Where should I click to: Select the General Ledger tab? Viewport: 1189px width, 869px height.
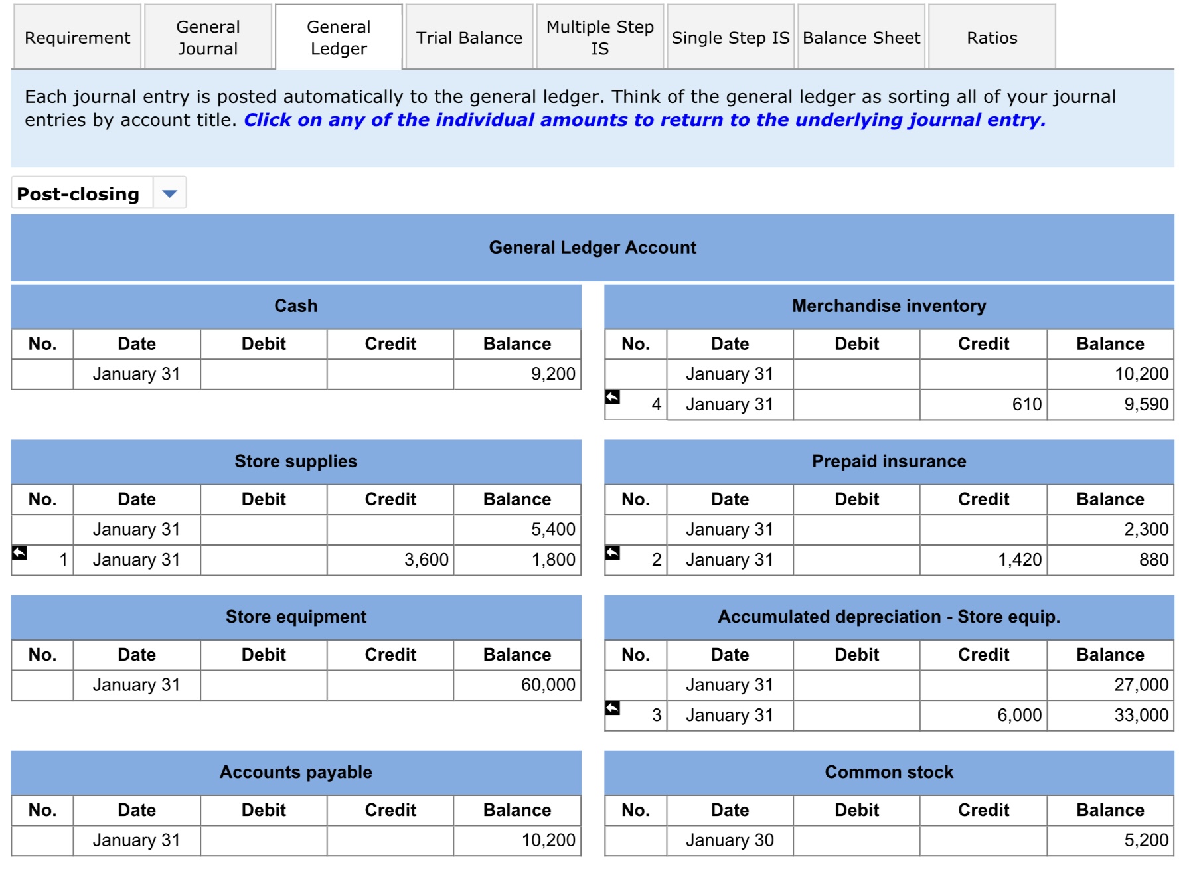[x=338, y=38]
